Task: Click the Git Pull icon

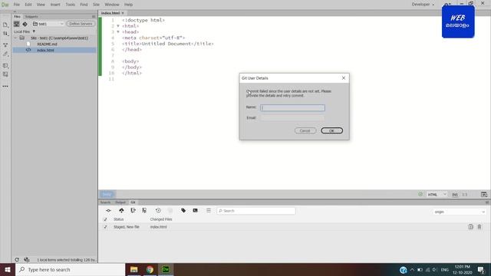Action: [x=133, y=211]
